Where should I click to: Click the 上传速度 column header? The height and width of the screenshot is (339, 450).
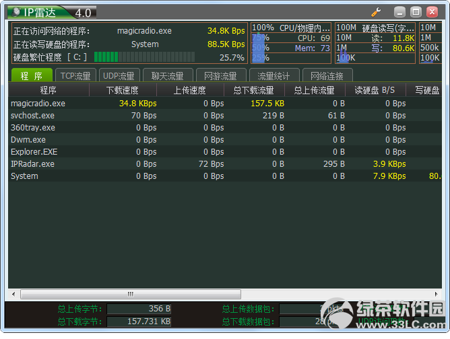point(190,90)
